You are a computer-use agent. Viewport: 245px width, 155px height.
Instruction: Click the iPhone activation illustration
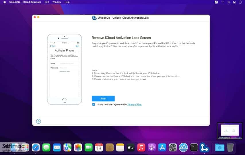(x=65, y=69)
